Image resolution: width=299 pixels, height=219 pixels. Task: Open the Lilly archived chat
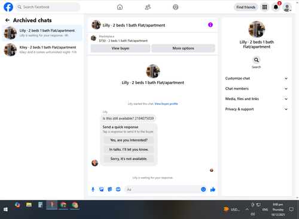[42, 33]
